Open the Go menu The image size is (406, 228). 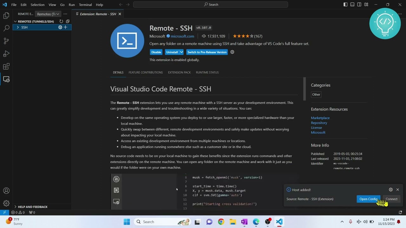coord(62,5)
